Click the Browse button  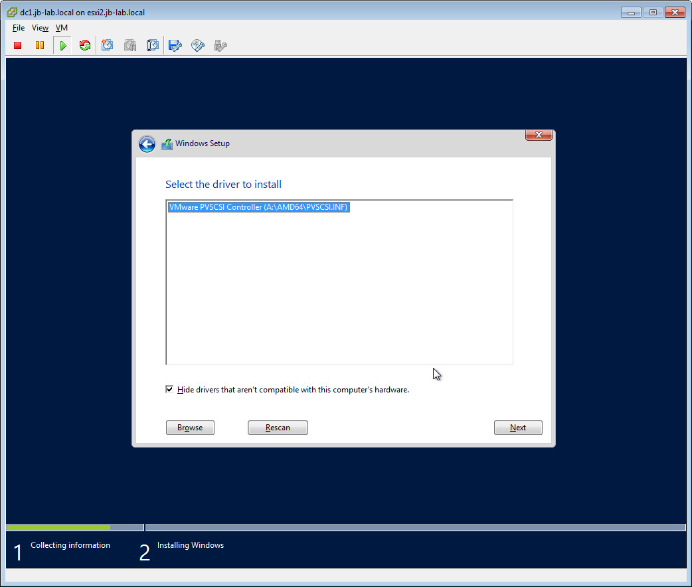tap(190, 428)
